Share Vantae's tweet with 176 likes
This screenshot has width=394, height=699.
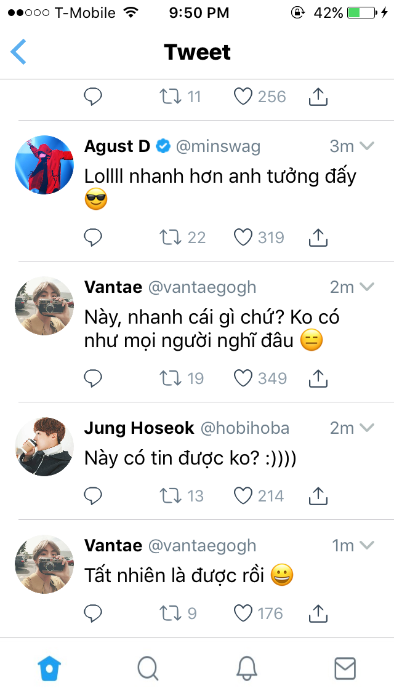(318, 612)
